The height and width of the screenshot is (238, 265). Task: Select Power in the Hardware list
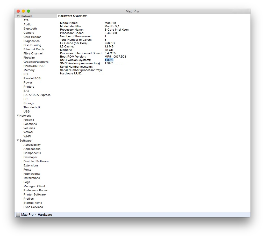(28, 82)
